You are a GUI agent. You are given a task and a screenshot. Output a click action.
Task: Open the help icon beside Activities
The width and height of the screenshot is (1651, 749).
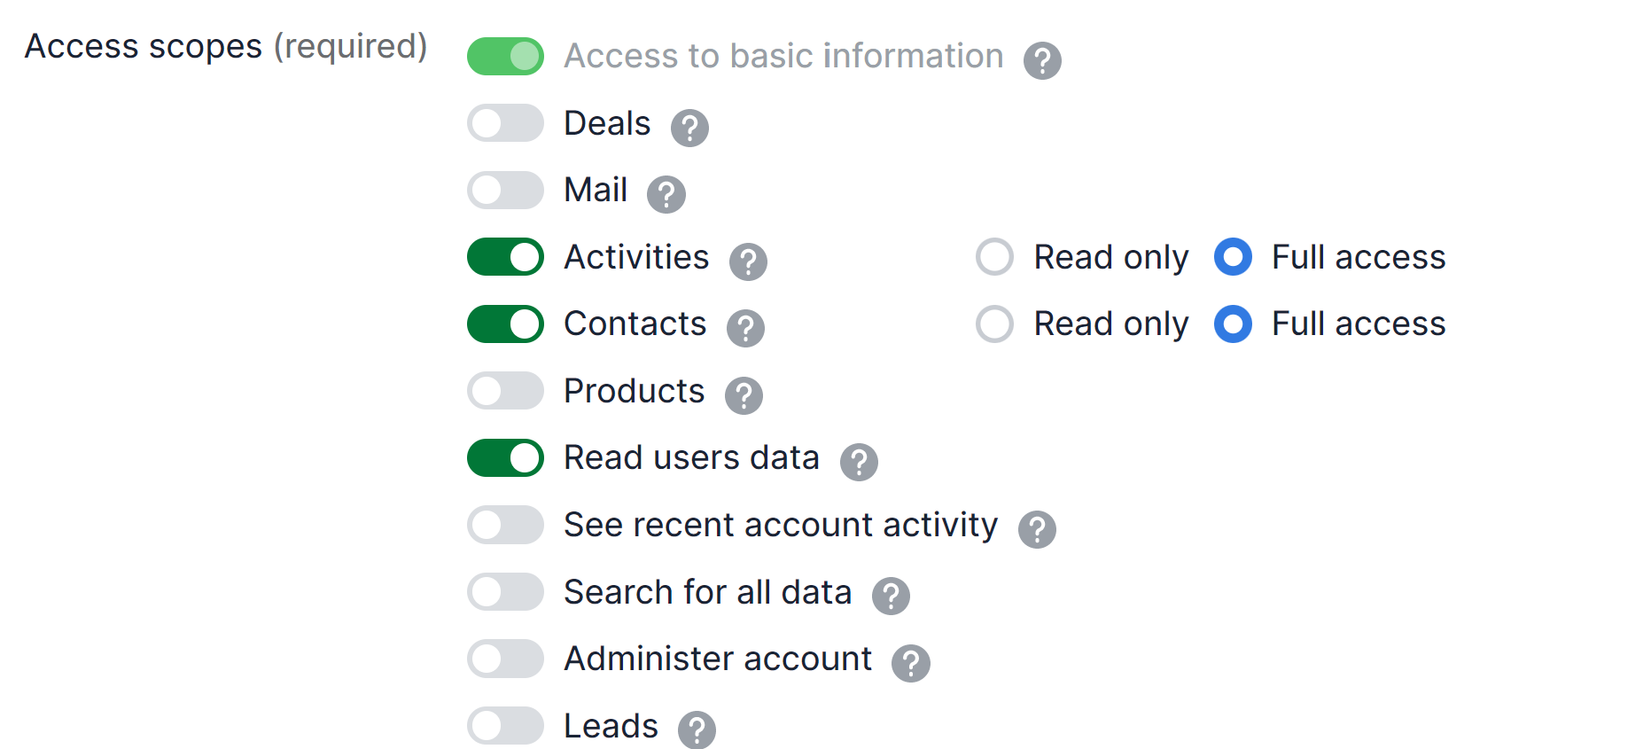point(748,261)
